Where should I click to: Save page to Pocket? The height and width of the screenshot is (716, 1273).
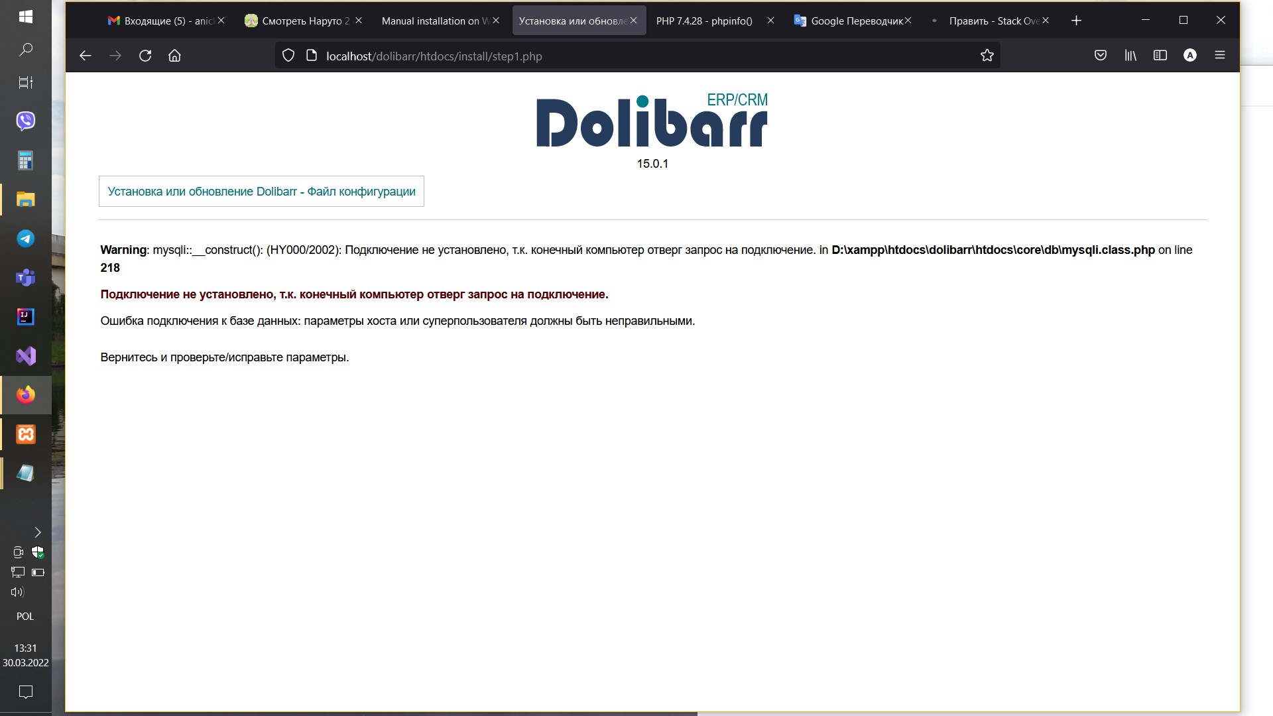point(1101,56)
